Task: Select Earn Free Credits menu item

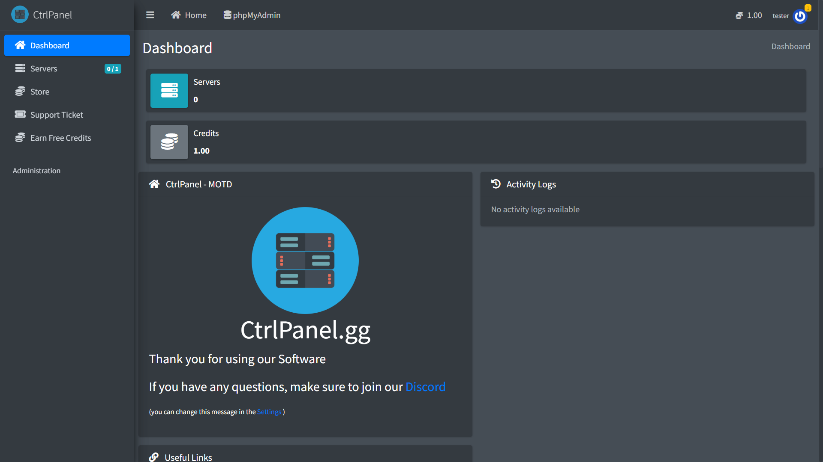Action: pyautogui.click(x=60, y=138)
